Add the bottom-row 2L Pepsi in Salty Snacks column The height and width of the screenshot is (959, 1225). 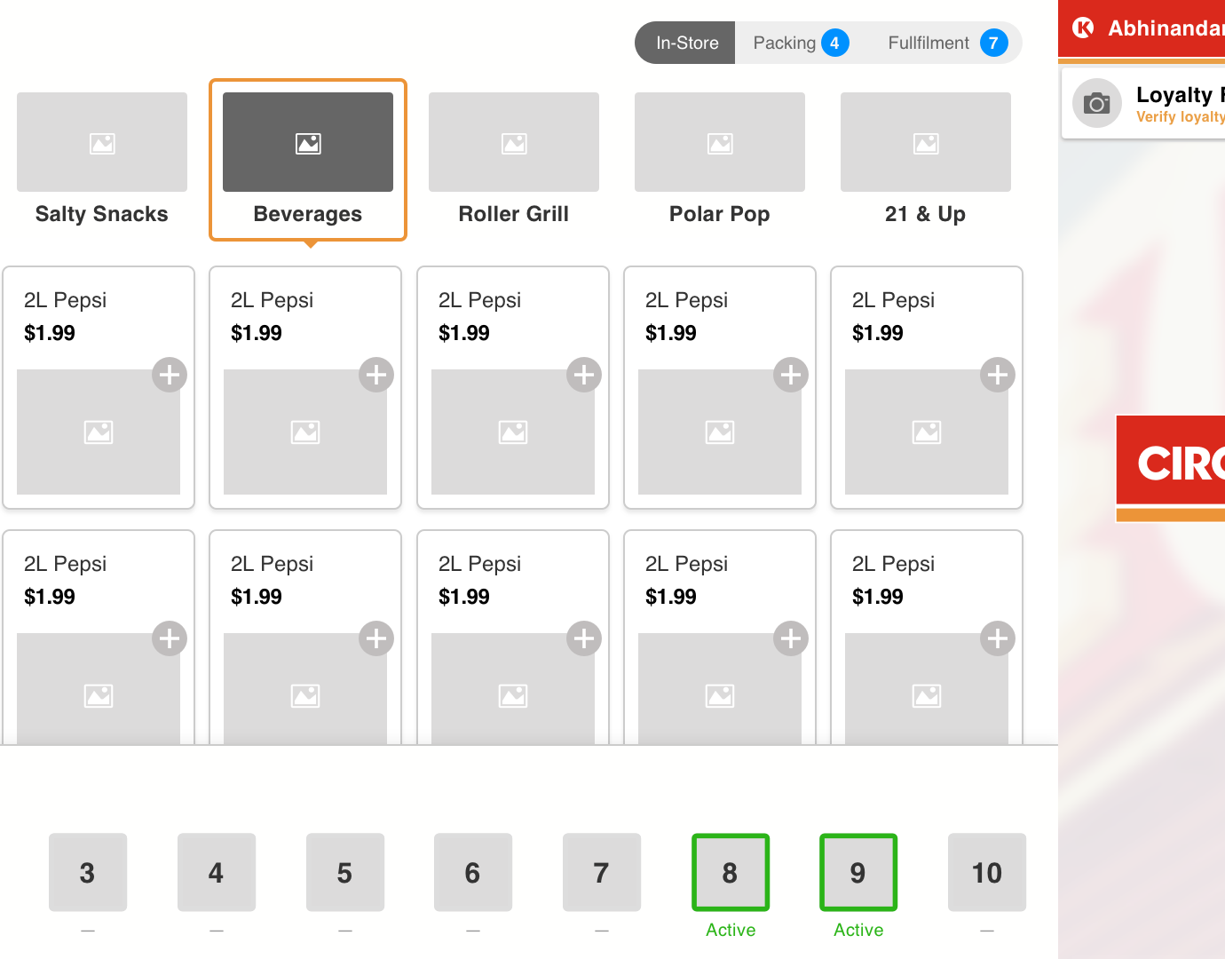click(x=170, y=638)
